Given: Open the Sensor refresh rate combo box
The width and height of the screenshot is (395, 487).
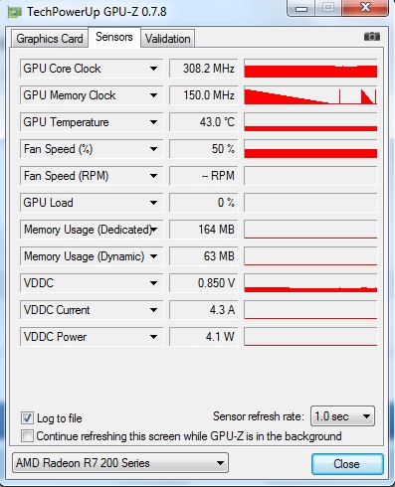Looking at the screenshot, I should coord(342,416).
